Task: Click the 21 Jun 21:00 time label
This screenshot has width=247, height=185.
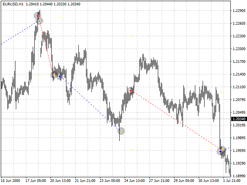Action: [x=85, y=181]
